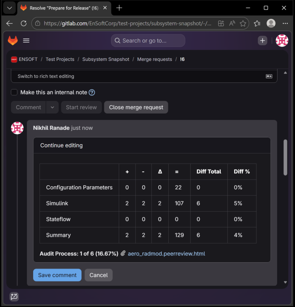
Task: Click the markdown mode icon in editor
Action: coord(269,77)
